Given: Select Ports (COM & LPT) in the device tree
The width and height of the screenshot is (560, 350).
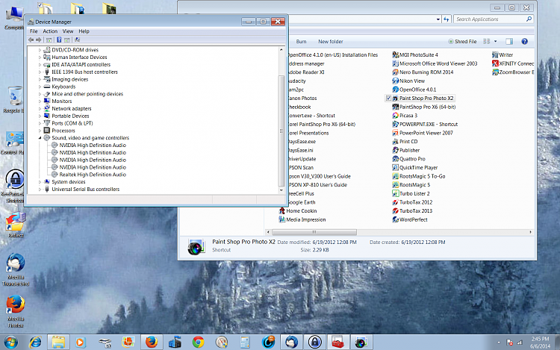Looking at the screenshot, I should pos(72,123).
